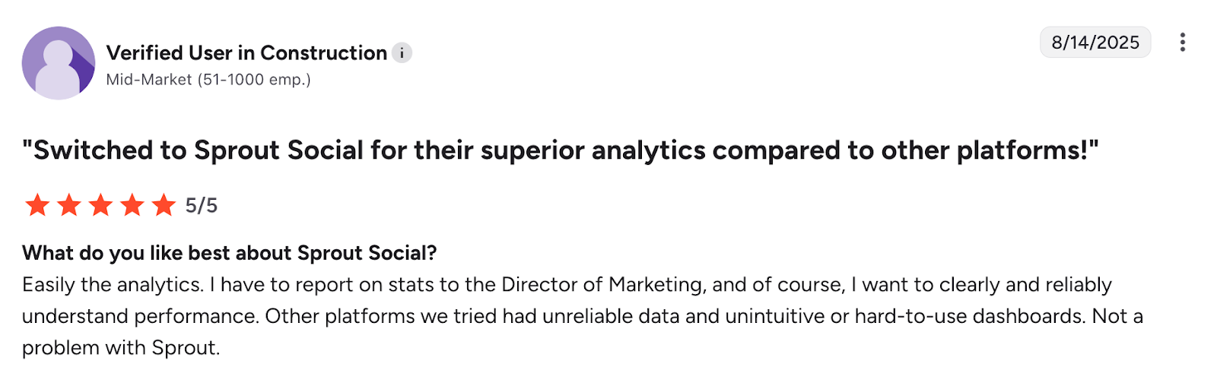Viewport: 1217px width, 367px height.
Task: Click the third rating star
Action: click(100, 205)
